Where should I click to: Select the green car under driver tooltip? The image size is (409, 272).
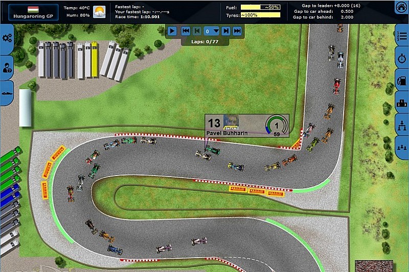(212, 150)
